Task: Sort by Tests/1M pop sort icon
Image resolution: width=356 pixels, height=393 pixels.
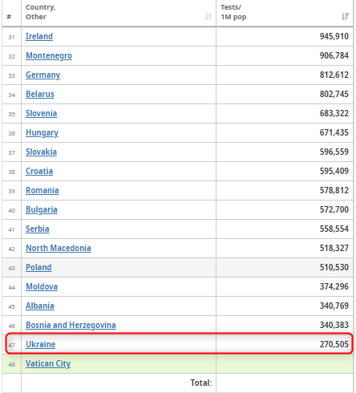Action: (345, 17)
